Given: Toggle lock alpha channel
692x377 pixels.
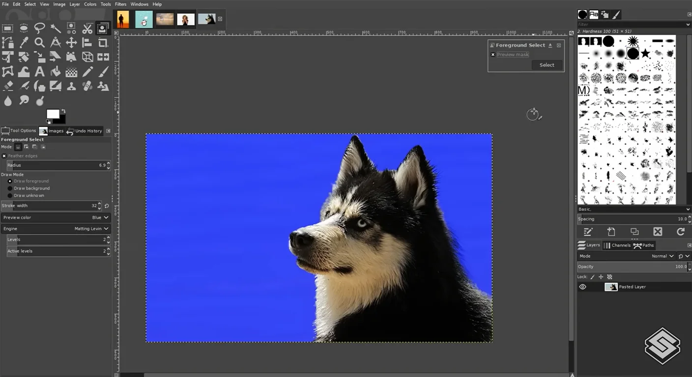Looking at the screenshot, I should [x=610, y=277].
